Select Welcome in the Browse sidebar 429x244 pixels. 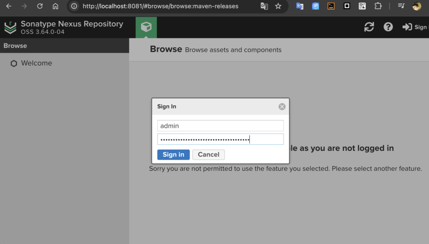pyautogui.click(x=36, y=63)
